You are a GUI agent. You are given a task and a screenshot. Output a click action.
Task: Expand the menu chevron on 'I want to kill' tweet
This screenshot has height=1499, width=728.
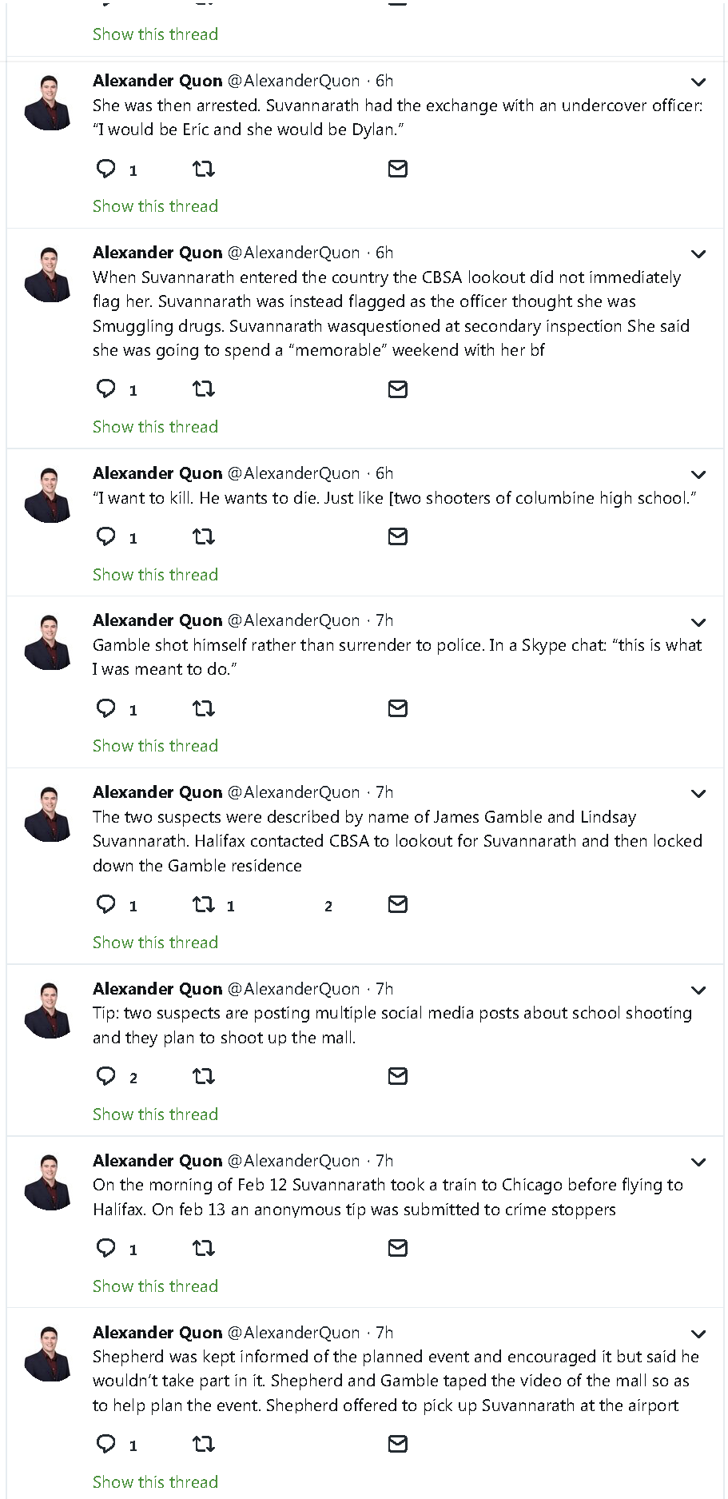[x=698, y=474]
